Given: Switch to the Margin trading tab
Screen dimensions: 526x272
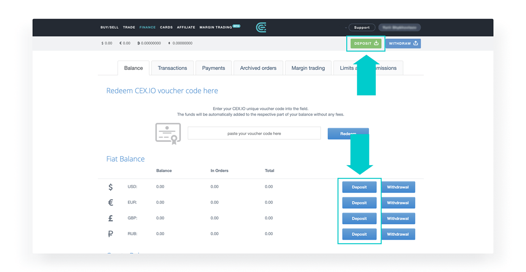Looking at the screenshot, I should 308,68.
